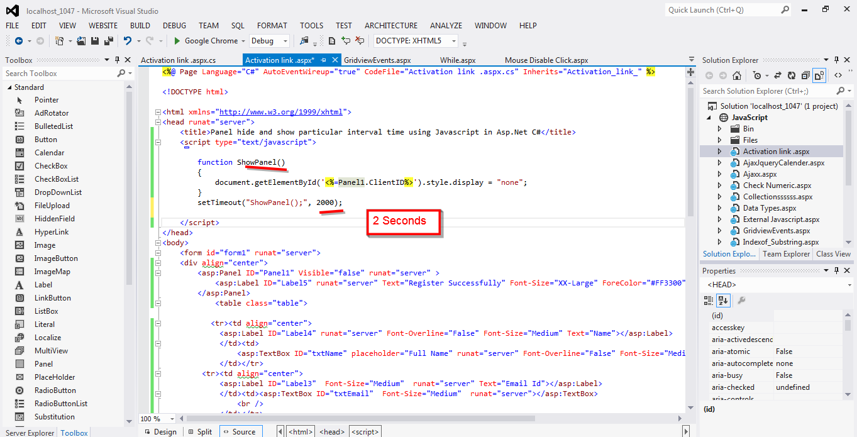Collapse the Standard group in Toolbox
This screenshot has width=857, height=437.
(9, 87)
